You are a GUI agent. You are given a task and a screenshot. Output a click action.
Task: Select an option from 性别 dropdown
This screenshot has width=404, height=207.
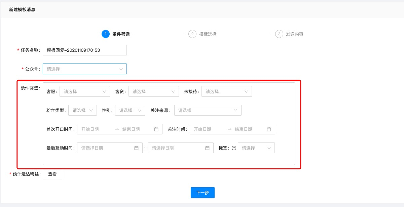tap(130, 110)
